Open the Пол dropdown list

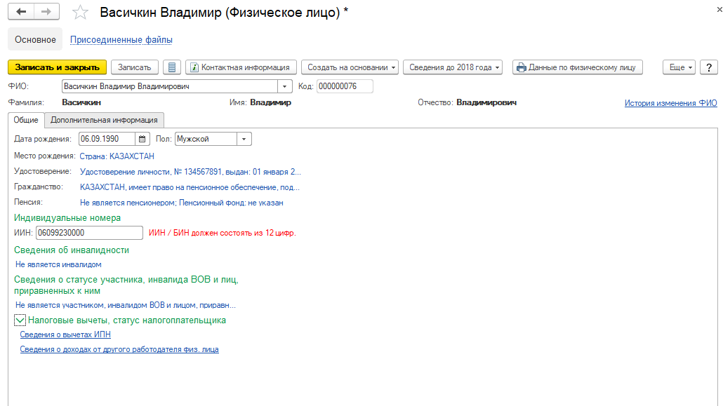coord(244,139)
